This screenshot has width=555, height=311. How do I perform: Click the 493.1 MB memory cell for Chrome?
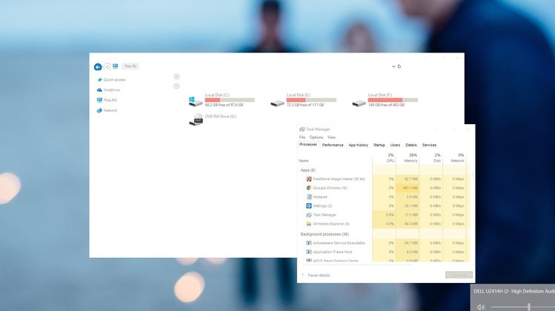[x=408, y=188]
